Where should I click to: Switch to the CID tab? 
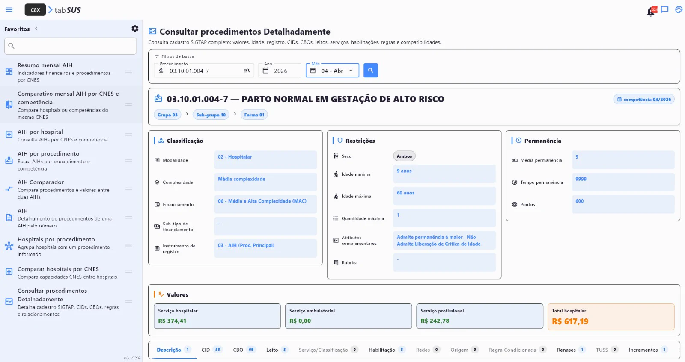click(x=211, y=350)
